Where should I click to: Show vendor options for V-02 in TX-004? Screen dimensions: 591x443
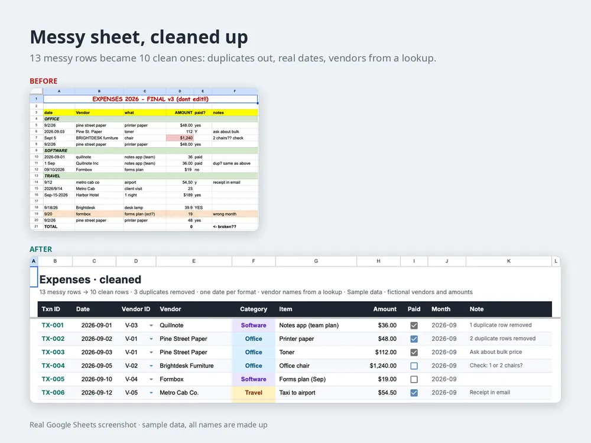151,366
